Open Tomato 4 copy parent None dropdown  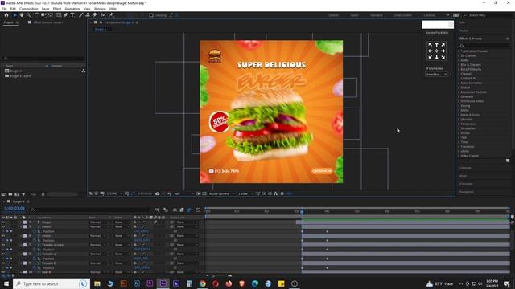[187, 245]
